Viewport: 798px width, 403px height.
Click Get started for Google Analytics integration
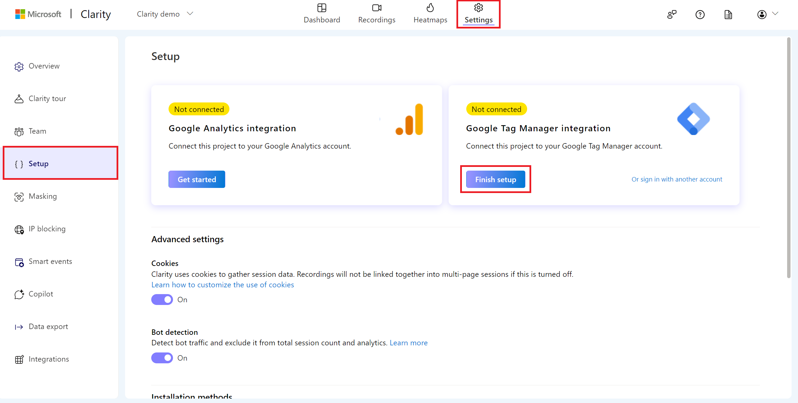click(x=197, y=179)
